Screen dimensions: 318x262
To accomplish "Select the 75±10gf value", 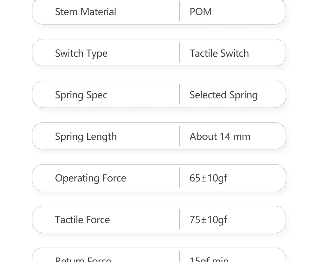I will (208, 220).
